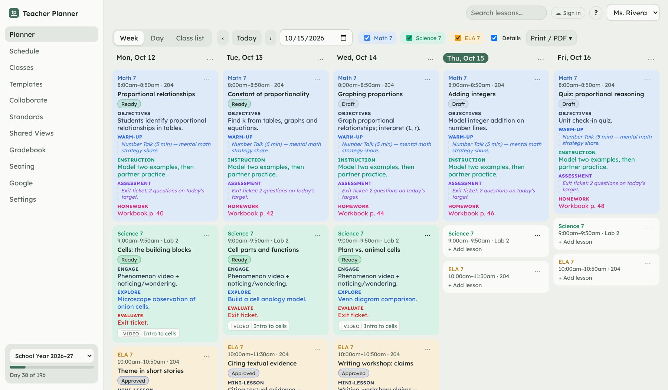The width and height of the screenshot is (668, 390).
Task: Add lesson to Friday ELA 7 slot
Action: click(575, 278)
